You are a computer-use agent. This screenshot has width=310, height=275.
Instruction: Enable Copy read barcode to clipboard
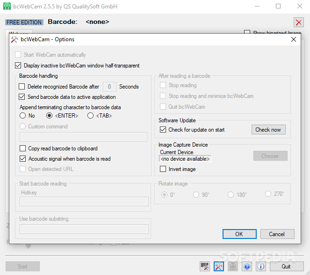(23, 148)
